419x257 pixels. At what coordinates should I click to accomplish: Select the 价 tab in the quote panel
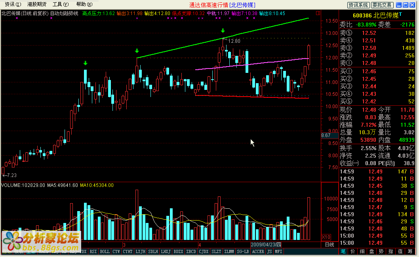(x=353, y=251)
